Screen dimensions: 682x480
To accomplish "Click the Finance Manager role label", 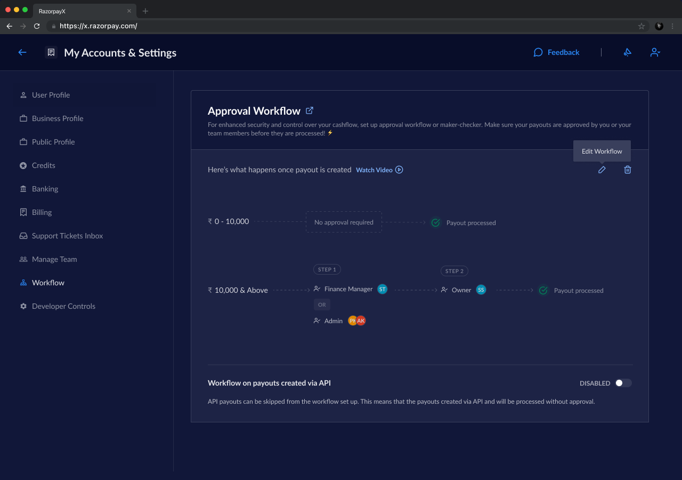I will click(x=348, y=289).
